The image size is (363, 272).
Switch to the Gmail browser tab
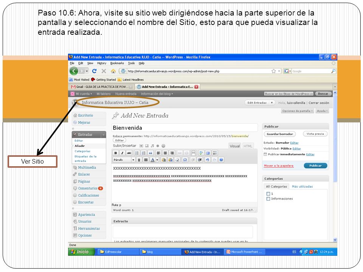pyautogui.click(x=102, y=87)
